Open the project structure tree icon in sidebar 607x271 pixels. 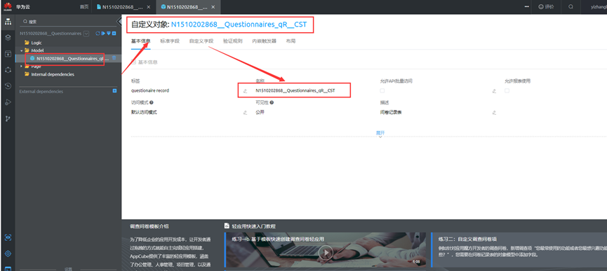(x=8, y=22)
